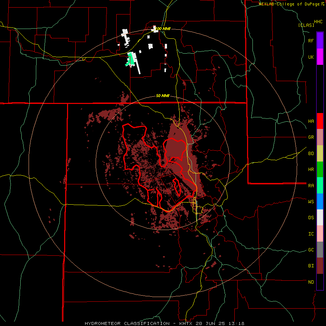Select the GR legend color block
The height and width of the screenshot is (326, 326).
tap(320, 137)
